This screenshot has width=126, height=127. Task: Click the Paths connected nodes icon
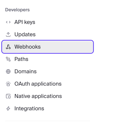pyautogui.click(x=8, y=59)
